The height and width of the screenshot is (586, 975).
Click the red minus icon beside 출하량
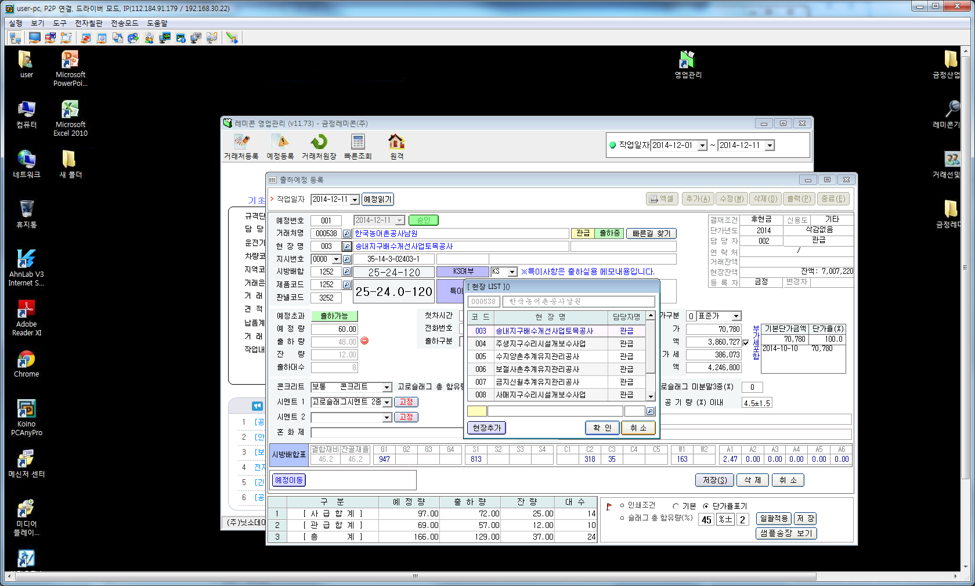pos(364,341)
